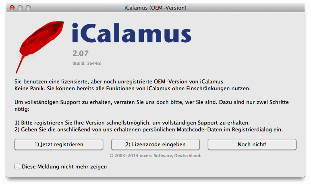This screenshot has height=187, width=311.
Task: Click the invers Software copyright notice
Action: coord(155,156)
